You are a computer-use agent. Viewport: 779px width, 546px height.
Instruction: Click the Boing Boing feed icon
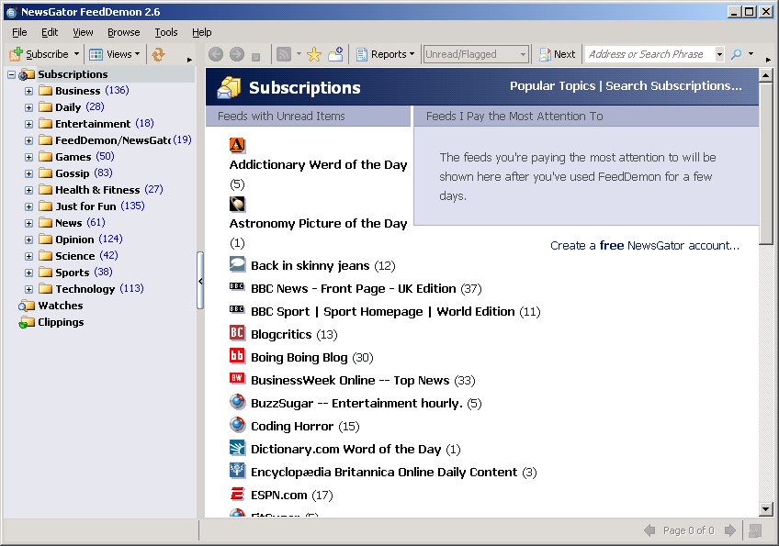(237, 355)
